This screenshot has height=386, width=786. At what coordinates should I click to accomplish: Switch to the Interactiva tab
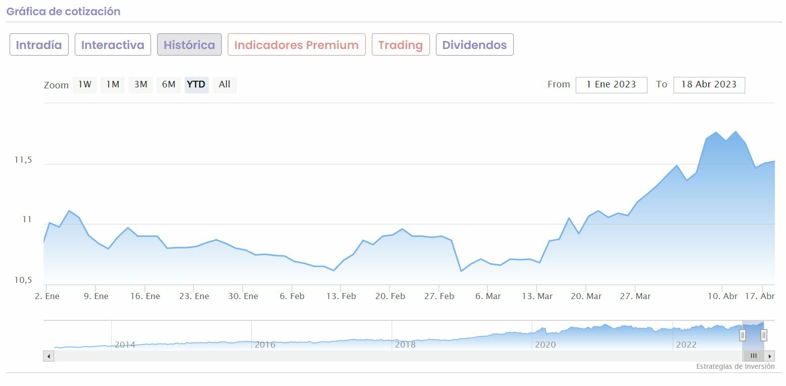[x=113, y=45]
